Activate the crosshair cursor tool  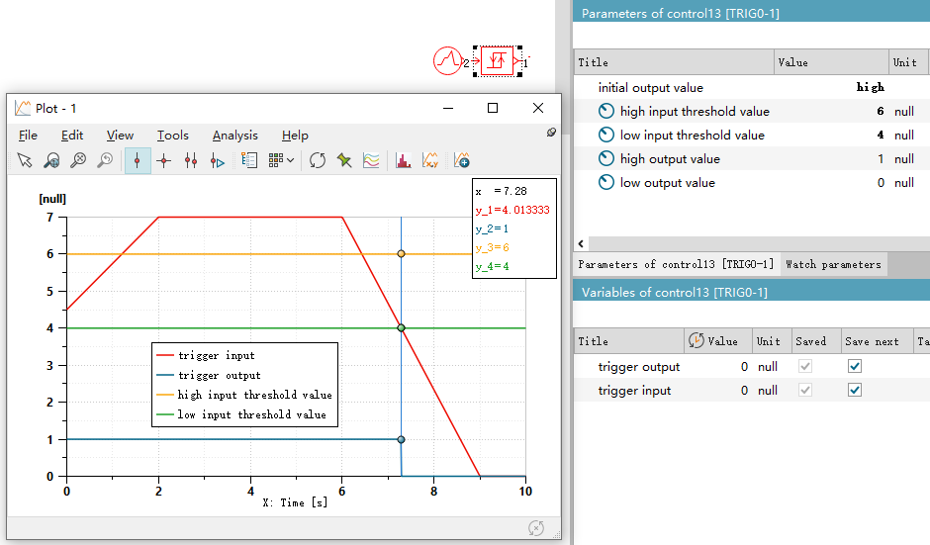pyautogui.click(x=164, y=160)
